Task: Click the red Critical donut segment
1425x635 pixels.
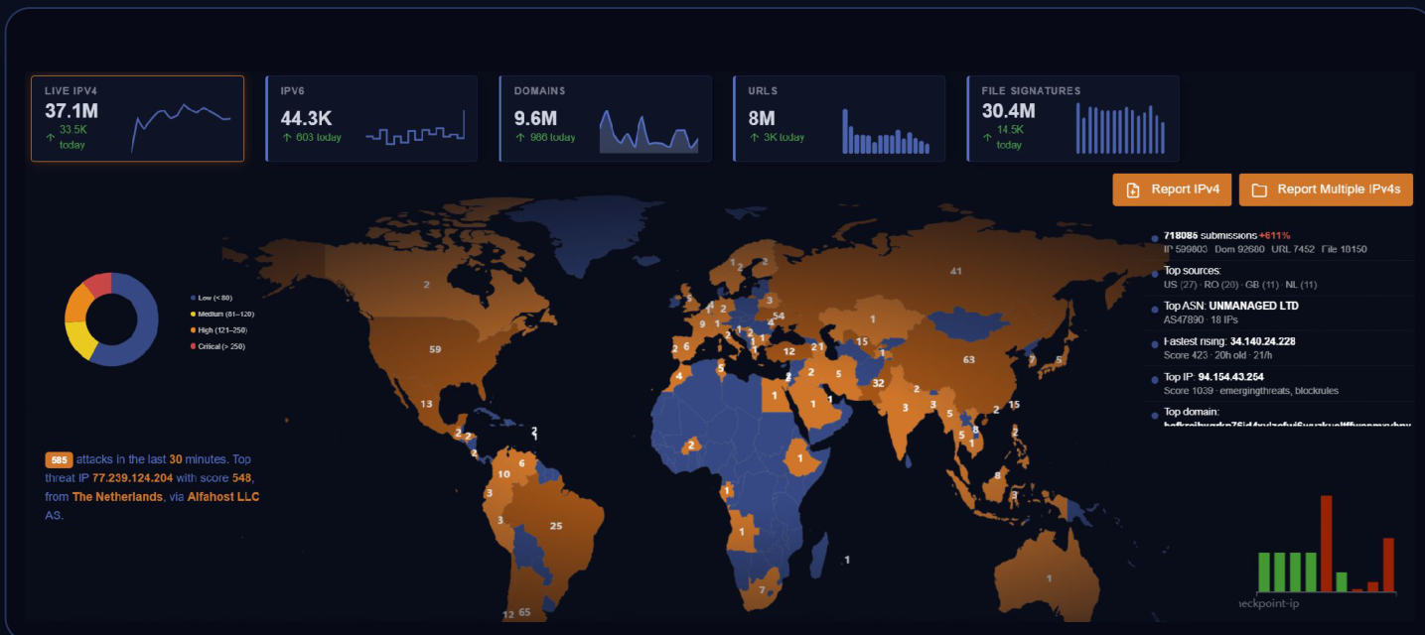Action: point(98,287)
